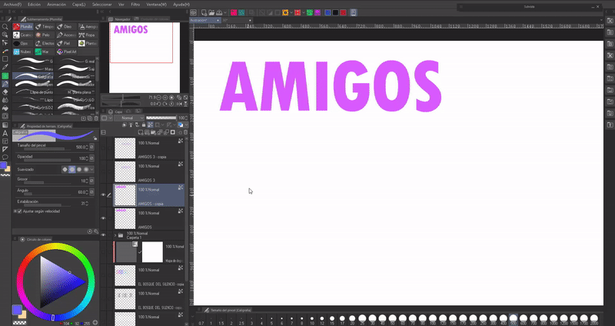
Task: Delete layer using the layer panel trash icon
Action: (x=185, y=132)
